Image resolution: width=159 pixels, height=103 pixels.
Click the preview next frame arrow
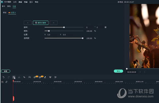pyautogui.click(x=145, y=72)
